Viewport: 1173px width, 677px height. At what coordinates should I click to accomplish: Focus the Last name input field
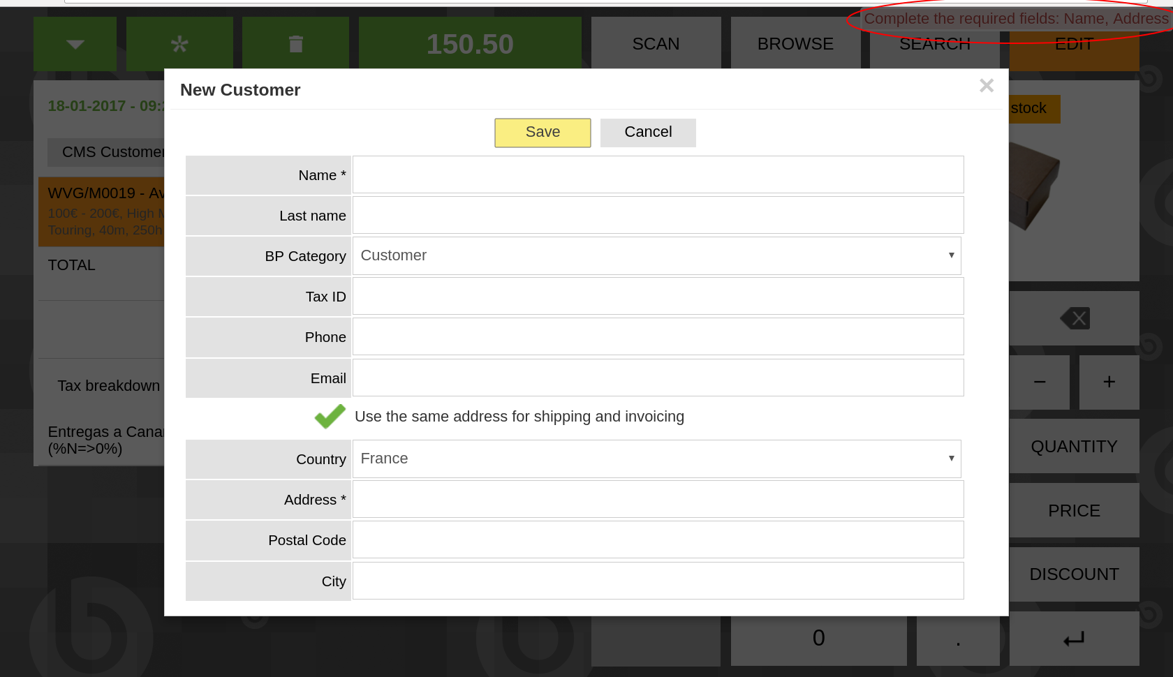[658, 215]
